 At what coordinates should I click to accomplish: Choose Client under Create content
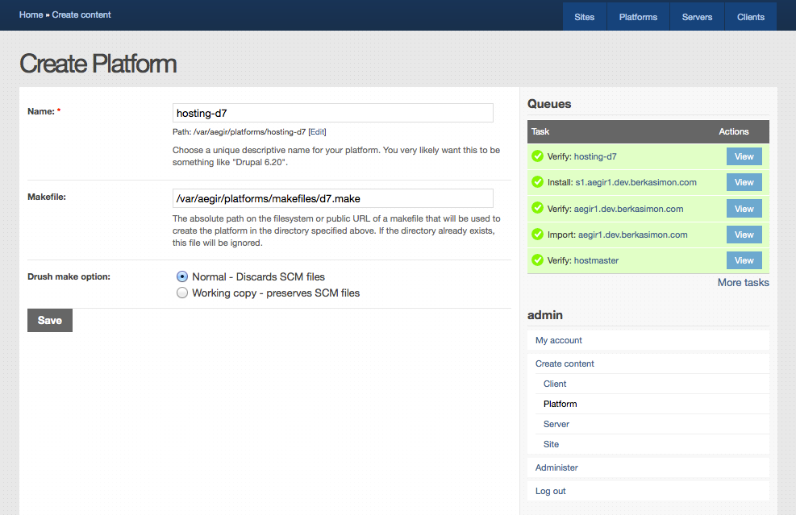pos(554,384)
